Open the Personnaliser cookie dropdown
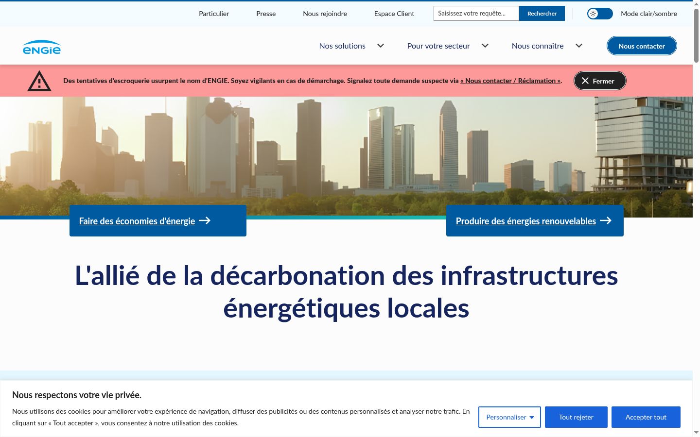Viewport: 700px width, 437px height. 509,417
